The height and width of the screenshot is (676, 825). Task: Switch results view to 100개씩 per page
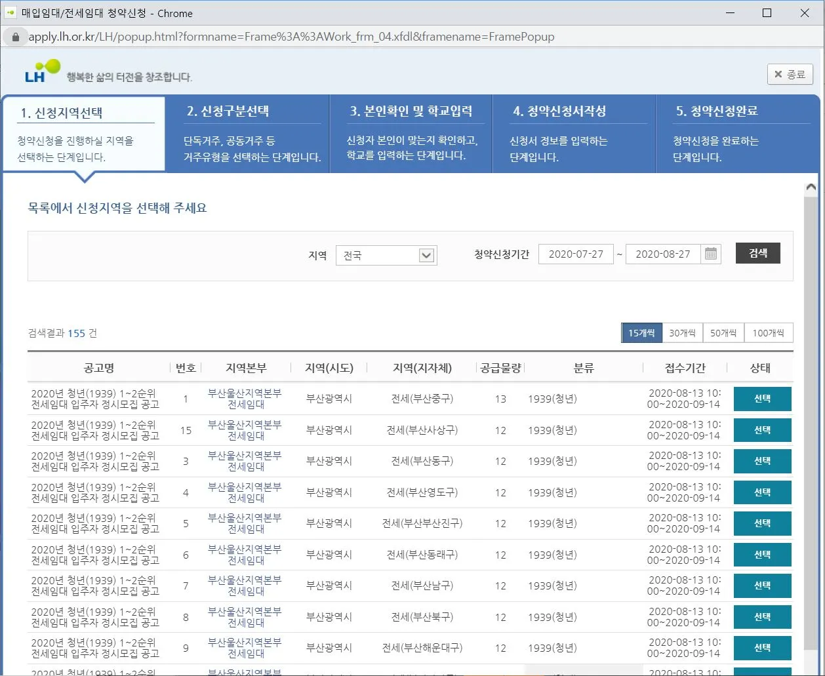tap(769, 332)
